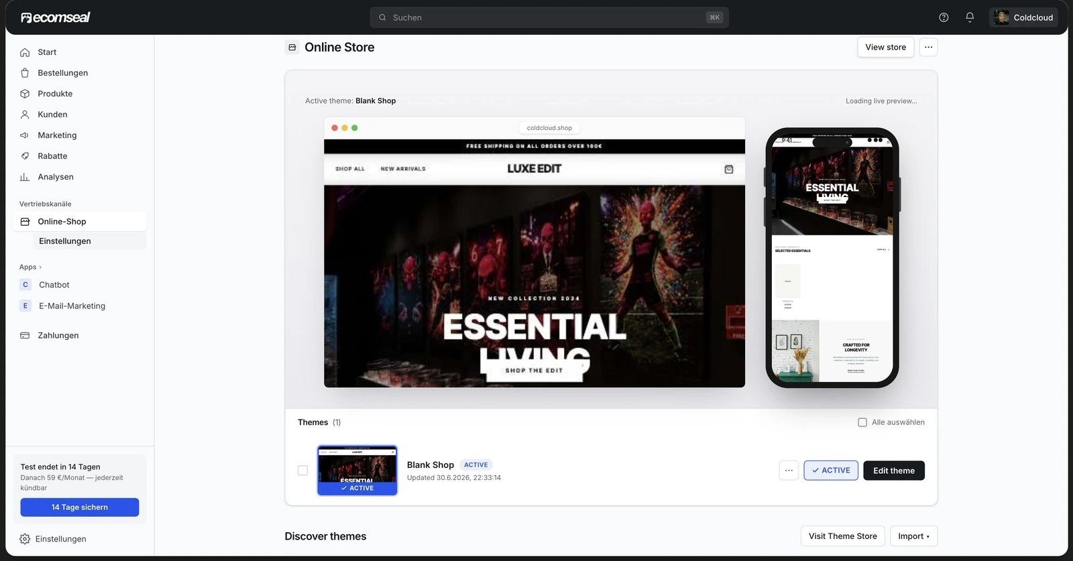Select the Blank Shop theme checkbox

(302, 471)
